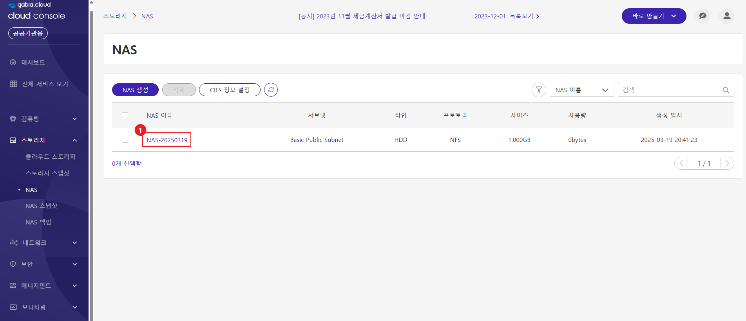Screen dimensions: 746x321
Task: Click the storage drive icon in sidebar
Action: 13,140
